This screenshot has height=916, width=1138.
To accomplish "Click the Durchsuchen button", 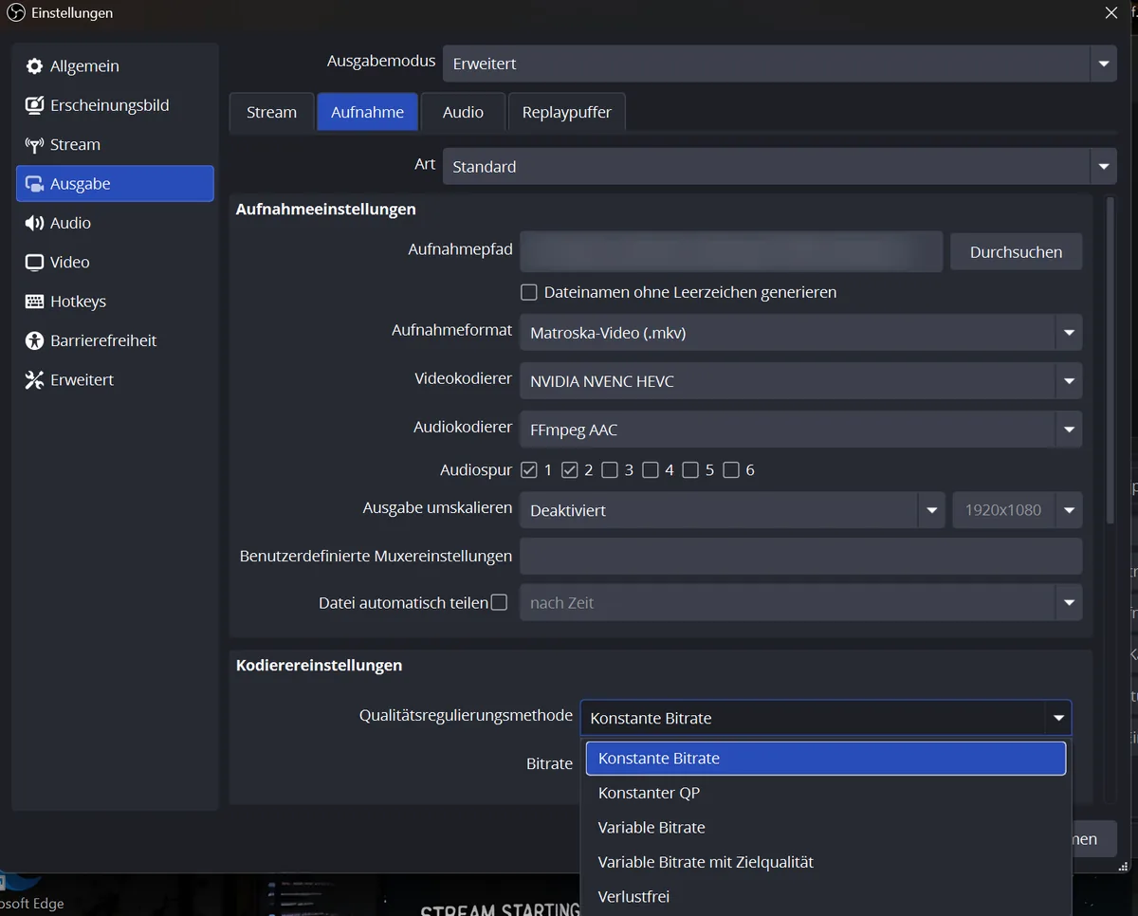I will (x=1016, y=252).
